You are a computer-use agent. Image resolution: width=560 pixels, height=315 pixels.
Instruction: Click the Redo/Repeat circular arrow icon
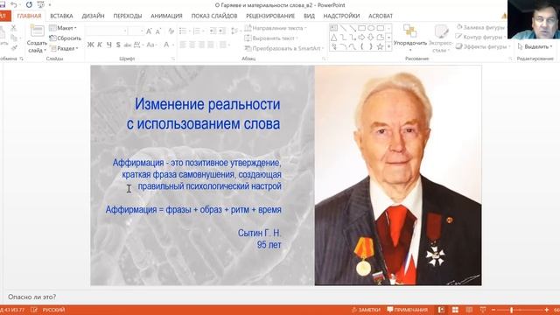click(x=29, y=4)
